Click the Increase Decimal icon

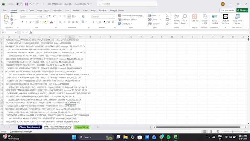pyautogui.click(x=109, y=22)
